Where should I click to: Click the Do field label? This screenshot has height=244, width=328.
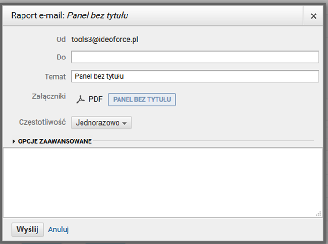click(x=61, y=57)
